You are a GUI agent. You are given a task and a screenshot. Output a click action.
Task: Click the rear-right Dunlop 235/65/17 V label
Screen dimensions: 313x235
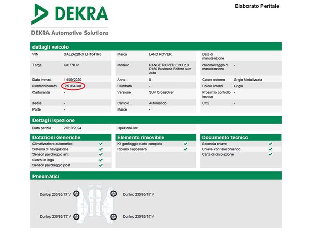pyautogui.click(x=138, y=217)
